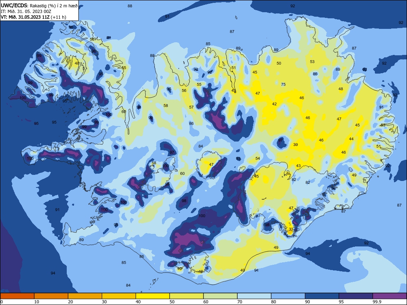Select the pale blue 70–80 legend swatch
The width and height of the screenshot is (407, 305).
click(x=254, y=296)
